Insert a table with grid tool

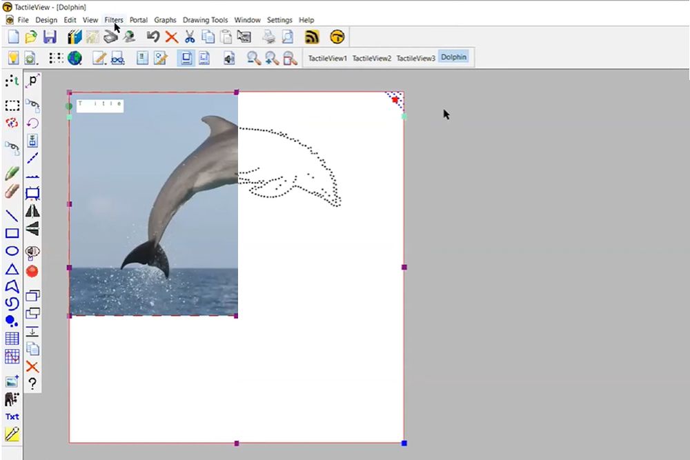[12, 339]
